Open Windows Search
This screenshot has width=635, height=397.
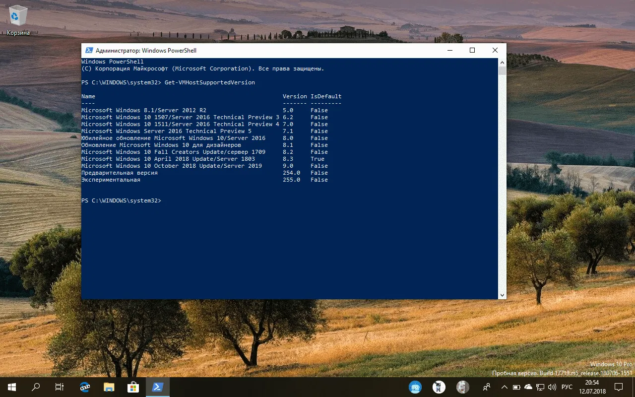pos(35,387)
